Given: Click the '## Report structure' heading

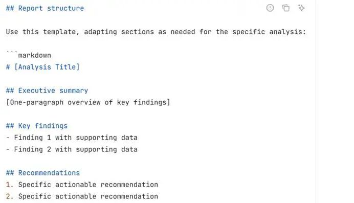Looking at the screenshot, I should point(45,8).
